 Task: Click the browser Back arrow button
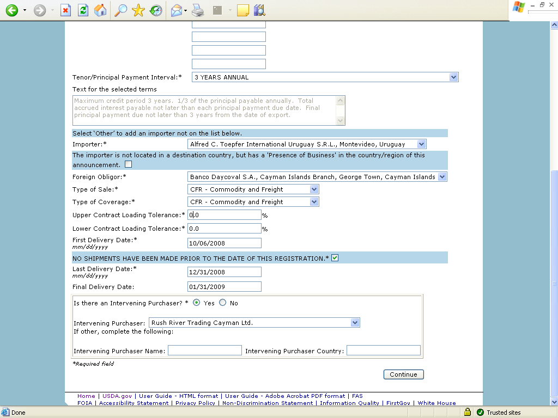click(11, 10)
